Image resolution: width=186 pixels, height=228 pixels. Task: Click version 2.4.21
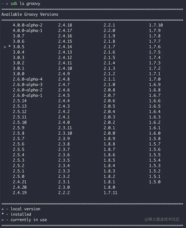tap(20, 182)
